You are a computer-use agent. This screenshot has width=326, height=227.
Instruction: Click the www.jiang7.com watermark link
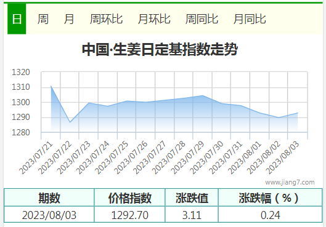pyautogui.click(x=290, y=182)
